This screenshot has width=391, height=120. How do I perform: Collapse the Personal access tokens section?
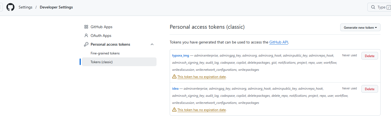coord(152,44)
